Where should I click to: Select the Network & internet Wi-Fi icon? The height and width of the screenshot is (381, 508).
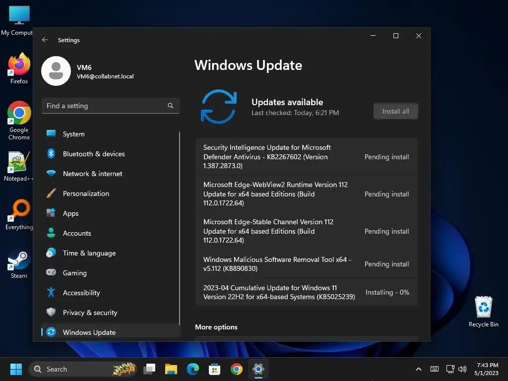[x=51, y=173]
